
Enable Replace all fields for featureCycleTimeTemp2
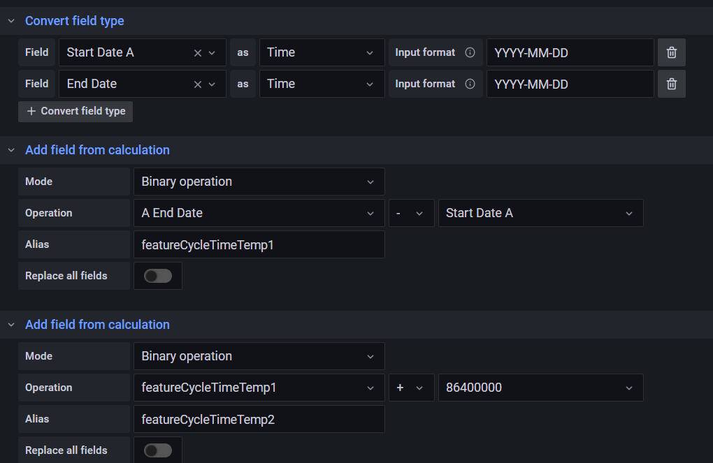pyautogui.click(x=157, y=450)
